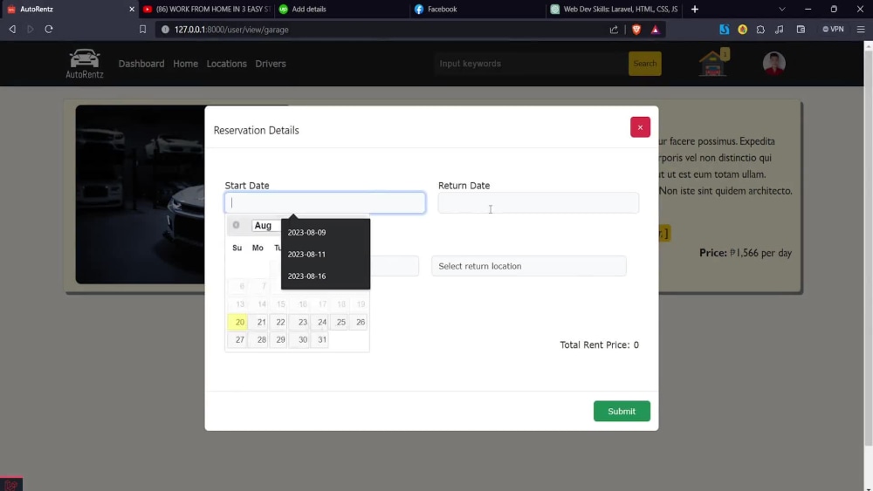Click the browser back arrow

coord(12,30)
